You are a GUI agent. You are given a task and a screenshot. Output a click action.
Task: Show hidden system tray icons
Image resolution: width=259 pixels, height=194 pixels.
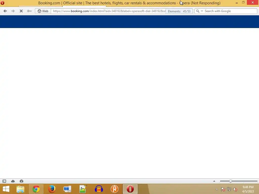tap(217, 189)
